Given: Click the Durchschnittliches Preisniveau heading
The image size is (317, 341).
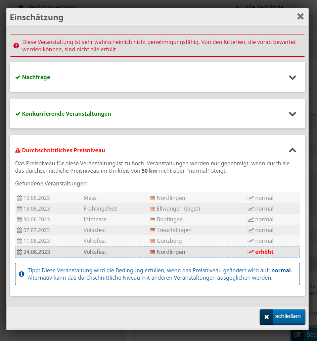Looking at the screenshot, I should [63, 150].
